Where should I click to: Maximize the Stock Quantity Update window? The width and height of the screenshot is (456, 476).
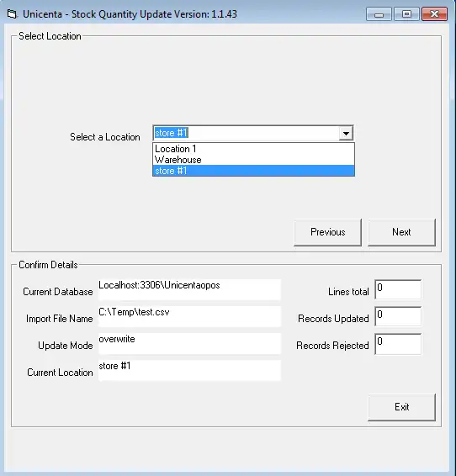tap(406, 14)
